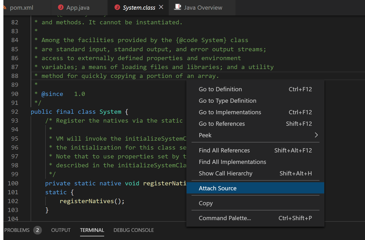Expand the Peek submenu arrow
Image resolution: width=365 pixels, height=240 pixels.
point(316,135)
